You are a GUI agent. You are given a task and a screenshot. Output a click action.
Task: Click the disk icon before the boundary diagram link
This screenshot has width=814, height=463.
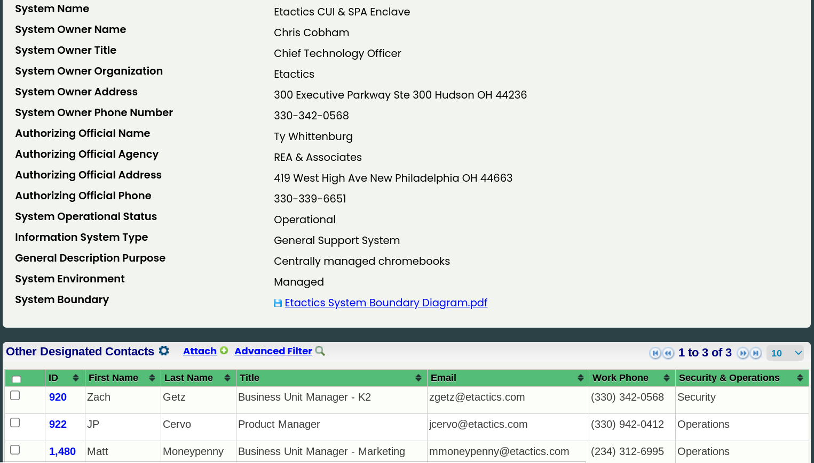pyautogui.click(x=278, y=303)
